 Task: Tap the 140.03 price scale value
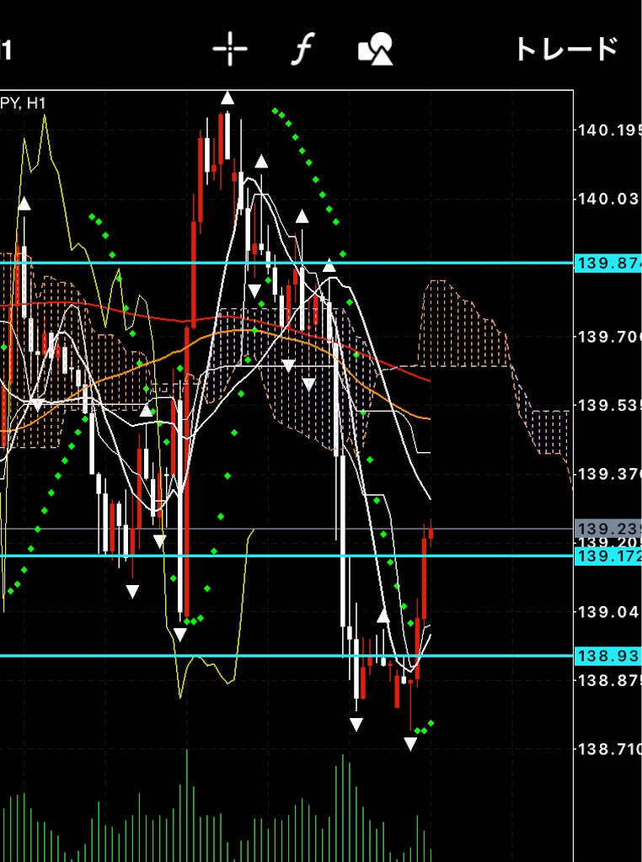coord(609,199)
